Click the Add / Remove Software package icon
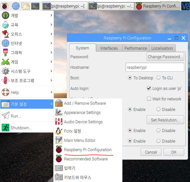The height and width of the screenshot is (182, 190). tap(59, 103)
